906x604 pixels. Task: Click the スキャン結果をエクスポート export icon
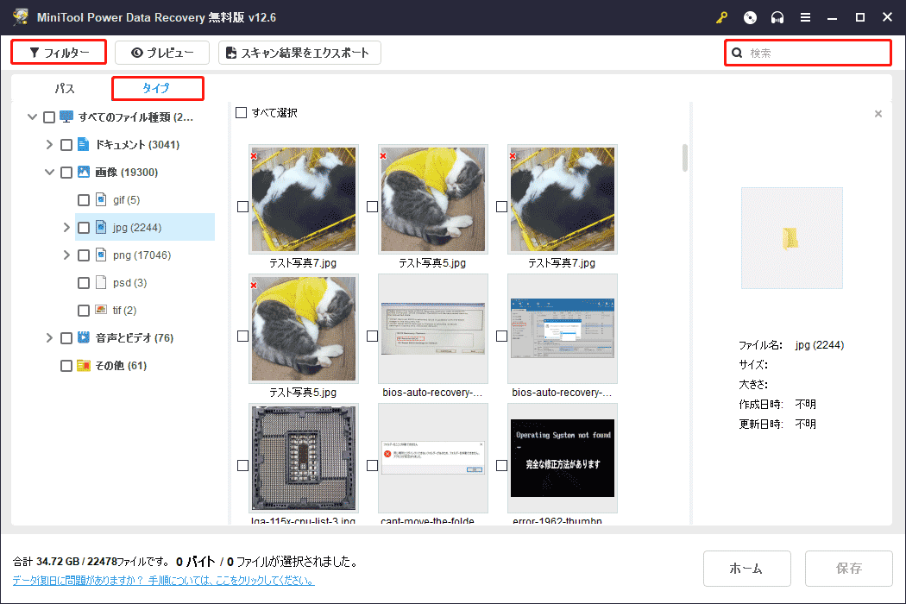coord(233,52)
